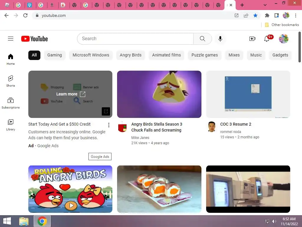Open the Start Today And Get a $500 Credit title
This screenshot has width=302, height=227.
pyautogui.click(x=59, y=124)
